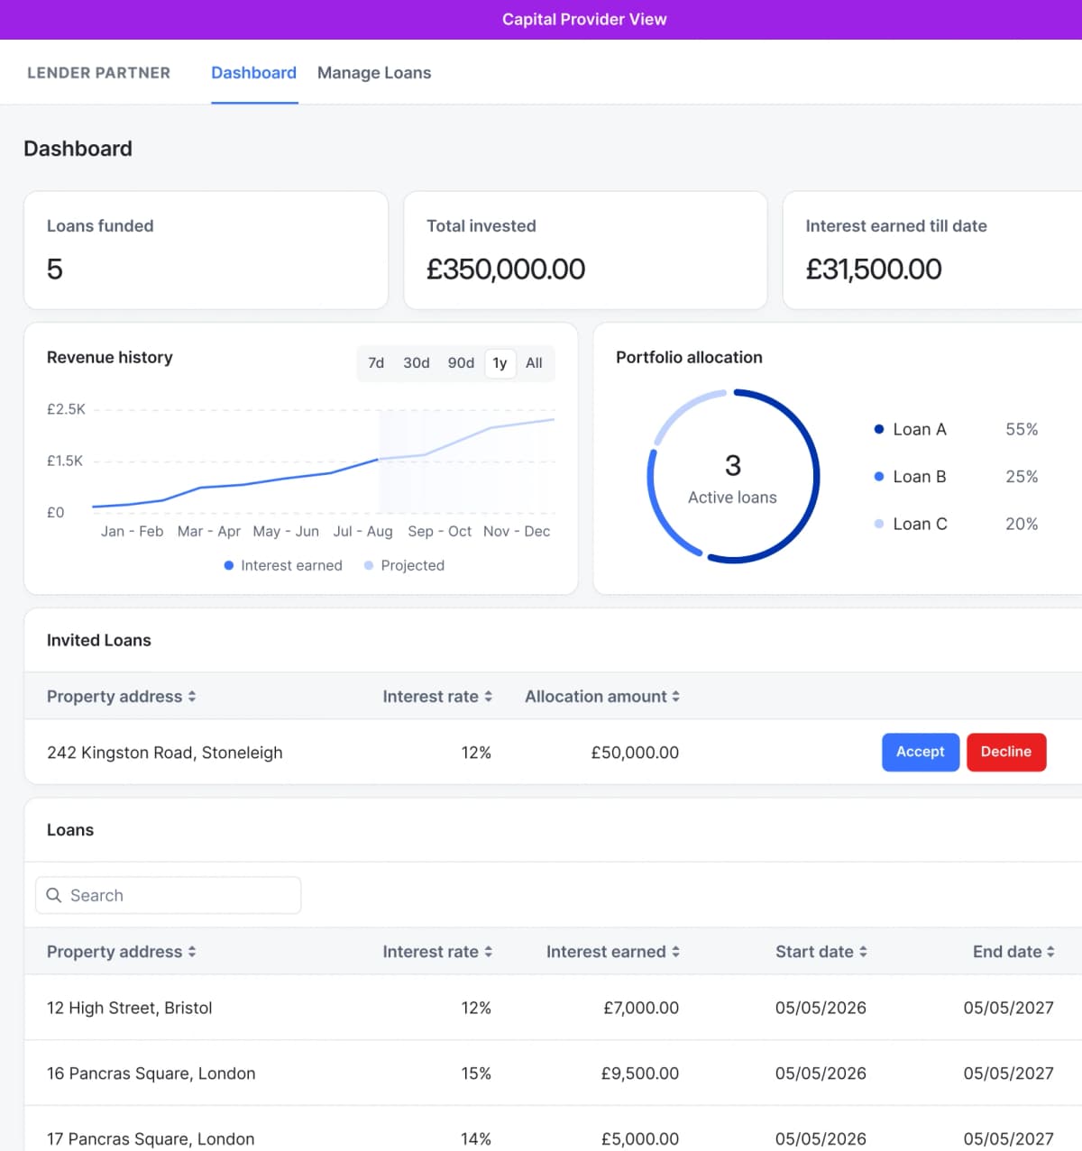Viewport: 1082px width, 1151px height.
Task: Click the Loan A legend color dot
Action: (879, 430)
